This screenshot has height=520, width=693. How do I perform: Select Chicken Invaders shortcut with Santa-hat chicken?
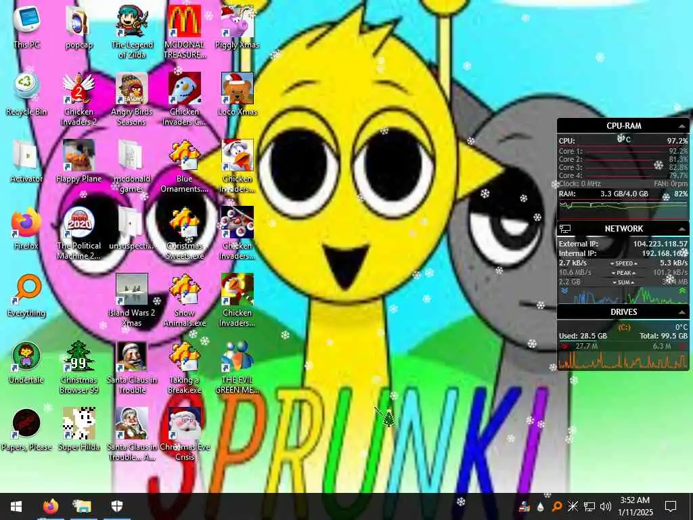click(238, 167)
